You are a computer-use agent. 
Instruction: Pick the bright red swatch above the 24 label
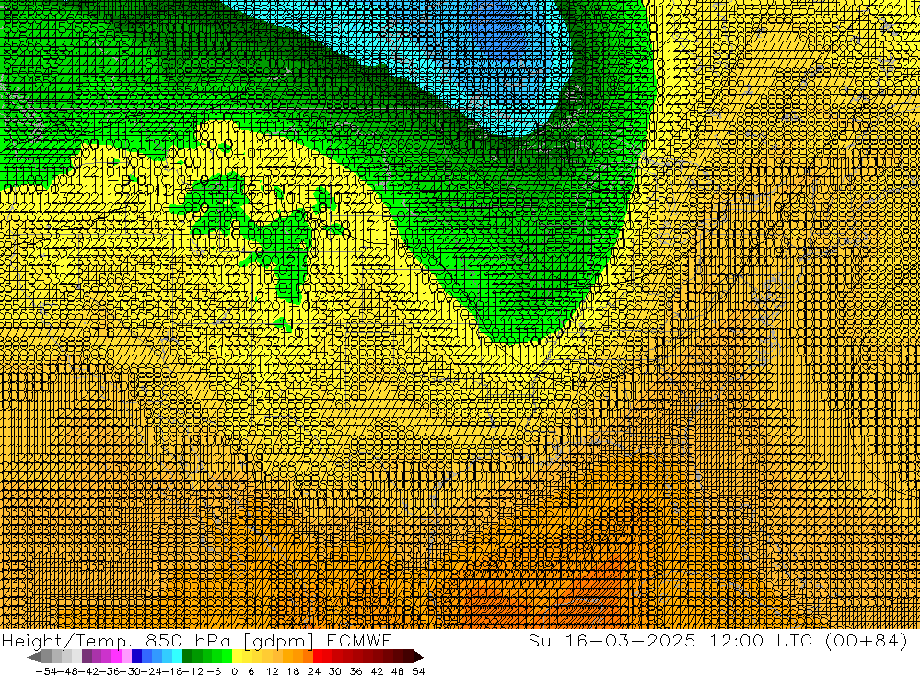318,657
